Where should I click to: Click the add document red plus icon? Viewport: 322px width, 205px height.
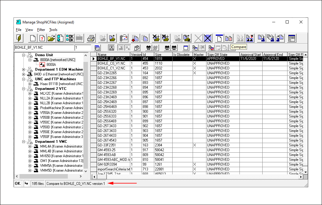pyautogui.click(x=135, y=38)
